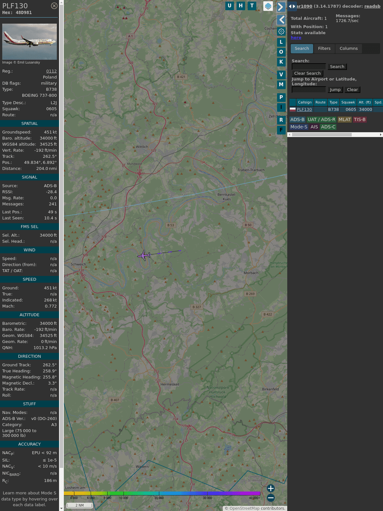Click the sidebar width toggle arrows
383x511 pixels.
coord(292,6)
